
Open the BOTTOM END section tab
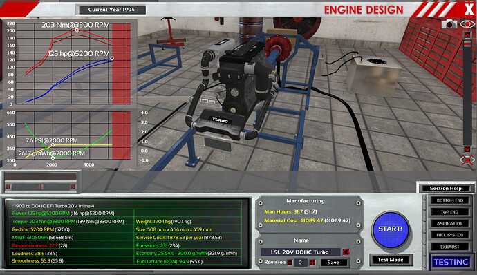450,200
